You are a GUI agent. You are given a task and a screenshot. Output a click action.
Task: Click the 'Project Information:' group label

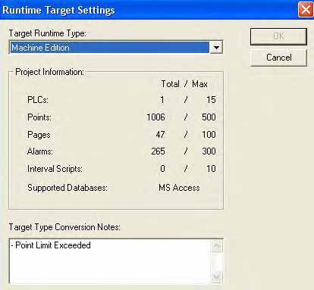[49, 72]
